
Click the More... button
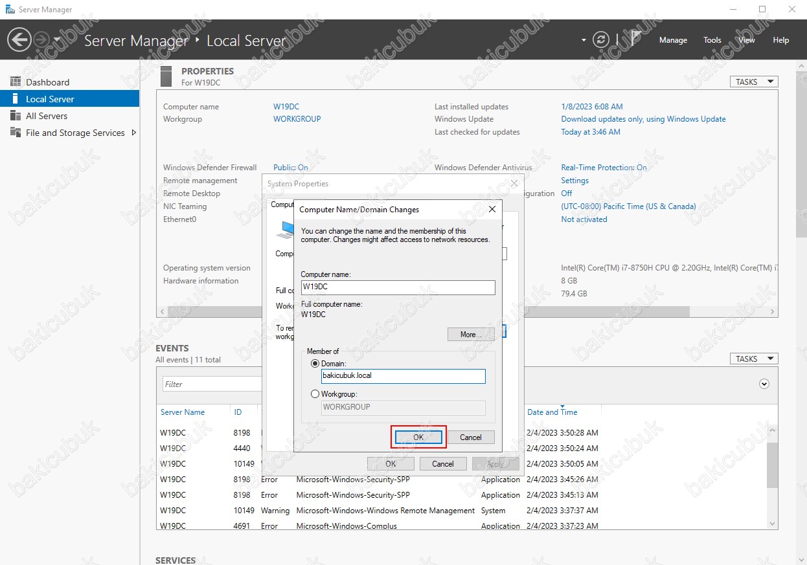pos(471,335)
